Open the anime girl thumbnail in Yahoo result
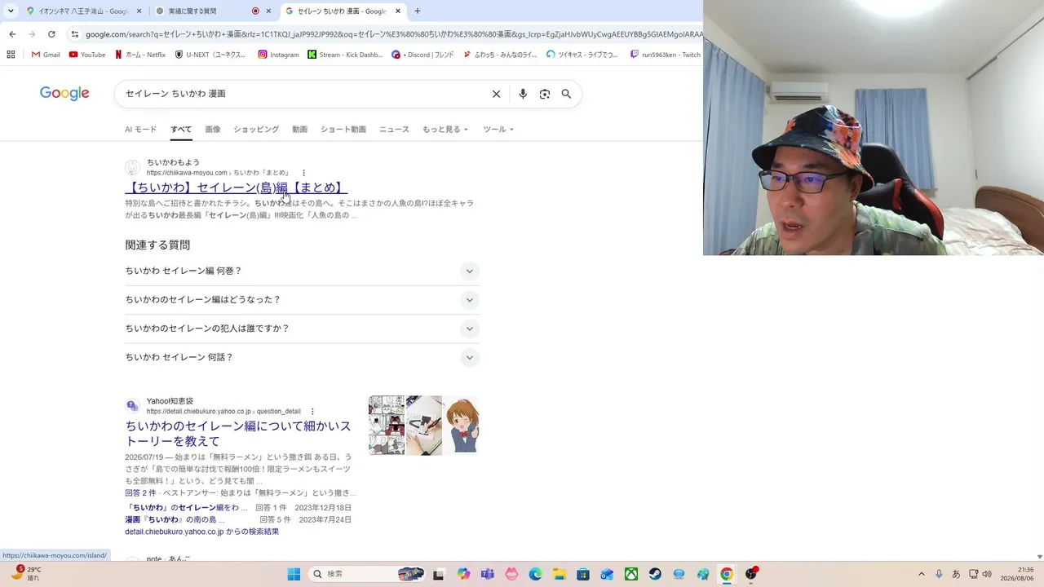The height and width of the screenshot is (587, 1044). 462,426
